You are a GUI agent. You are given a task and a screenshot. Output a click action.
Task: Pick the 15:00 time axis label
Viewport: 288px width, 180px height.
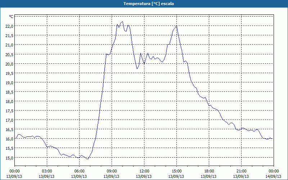point(176,171)
